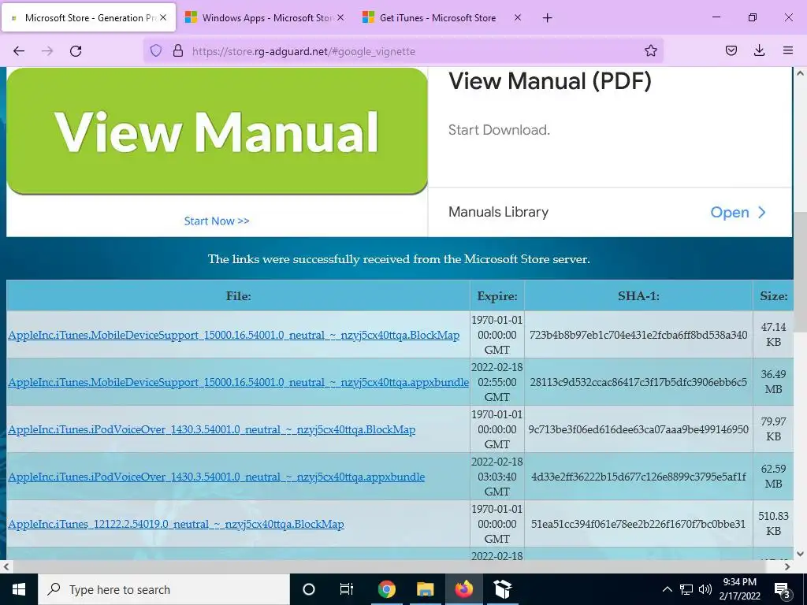Click the forward navigation arrow

47,51
